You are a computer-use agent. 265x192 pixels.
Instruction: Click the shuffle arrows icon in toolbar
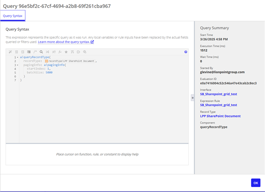tap(48, 52)
